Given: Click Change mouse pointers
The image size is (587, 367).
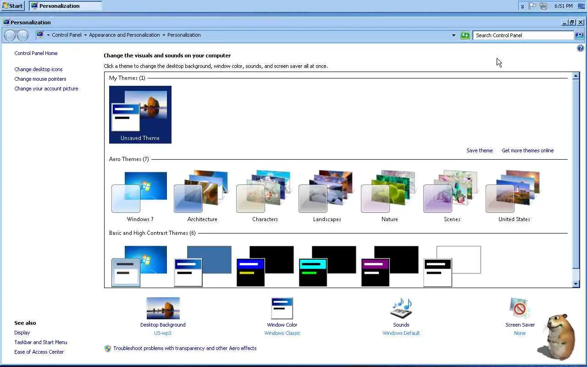Looking at the screenshot, I should coord(40,79).
